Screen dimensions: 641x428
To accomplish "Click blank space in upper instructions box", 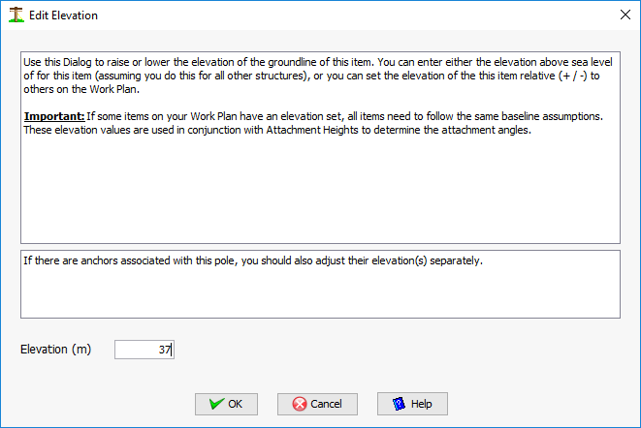I will tap(320, 190).
